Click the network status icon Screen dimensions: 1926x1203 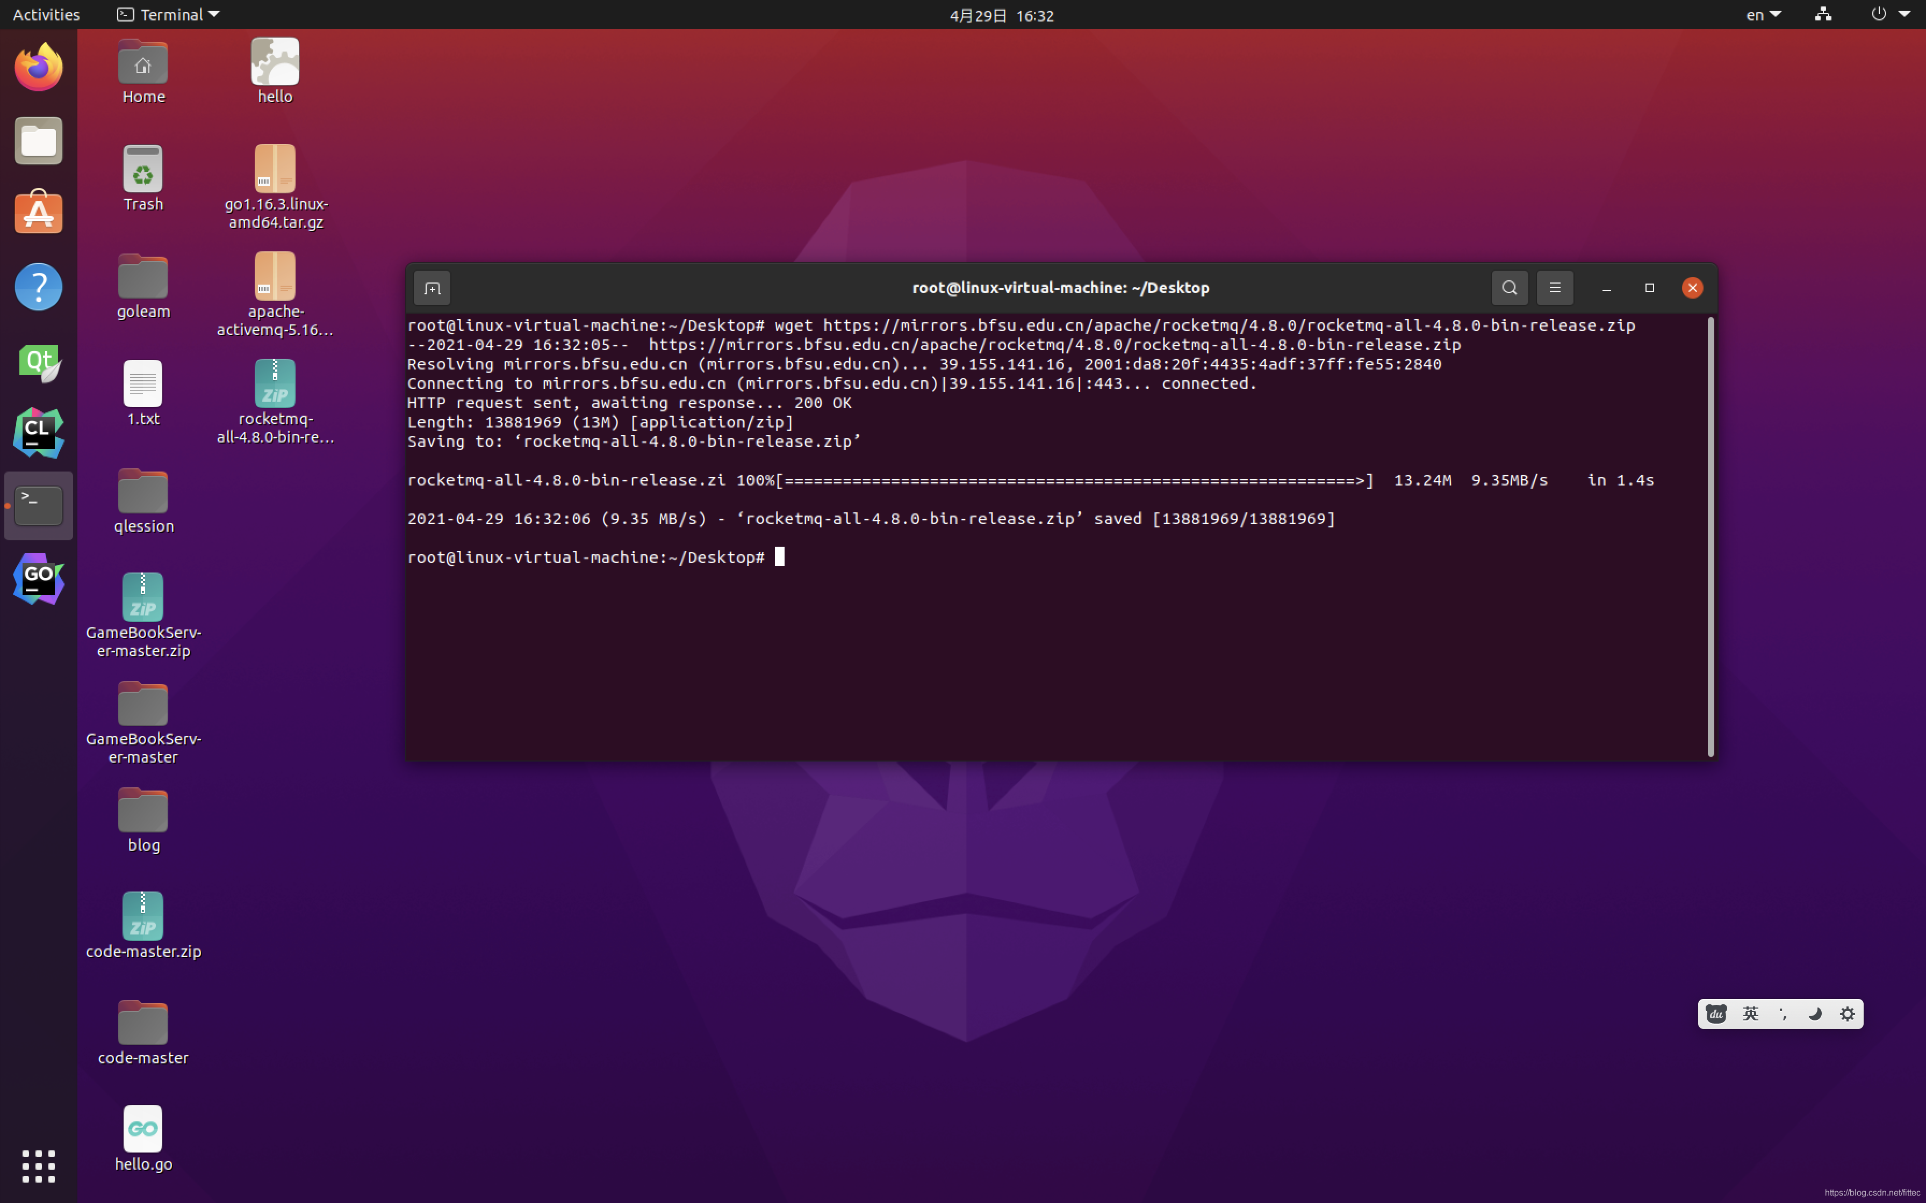click(x=1822, y=15)
